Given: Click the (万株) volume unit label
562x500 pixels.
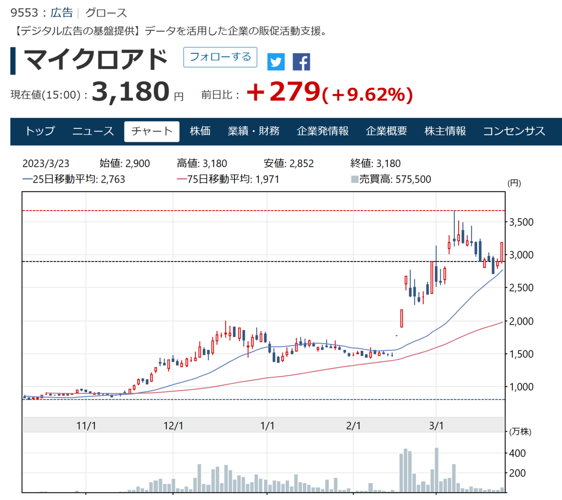Looking at the screenshot, I should click(520, 432).
